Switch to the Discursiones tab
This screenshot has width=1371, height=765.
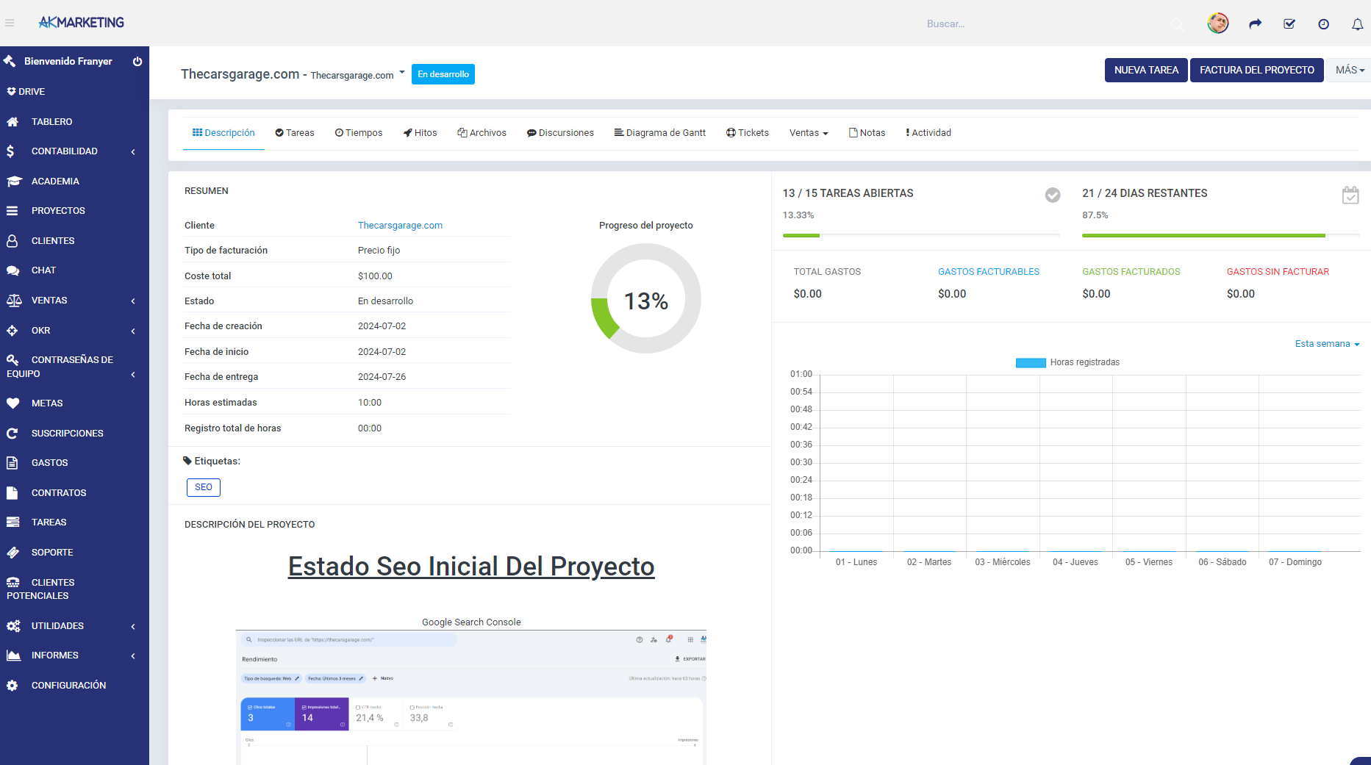click(x=560, y=133)
